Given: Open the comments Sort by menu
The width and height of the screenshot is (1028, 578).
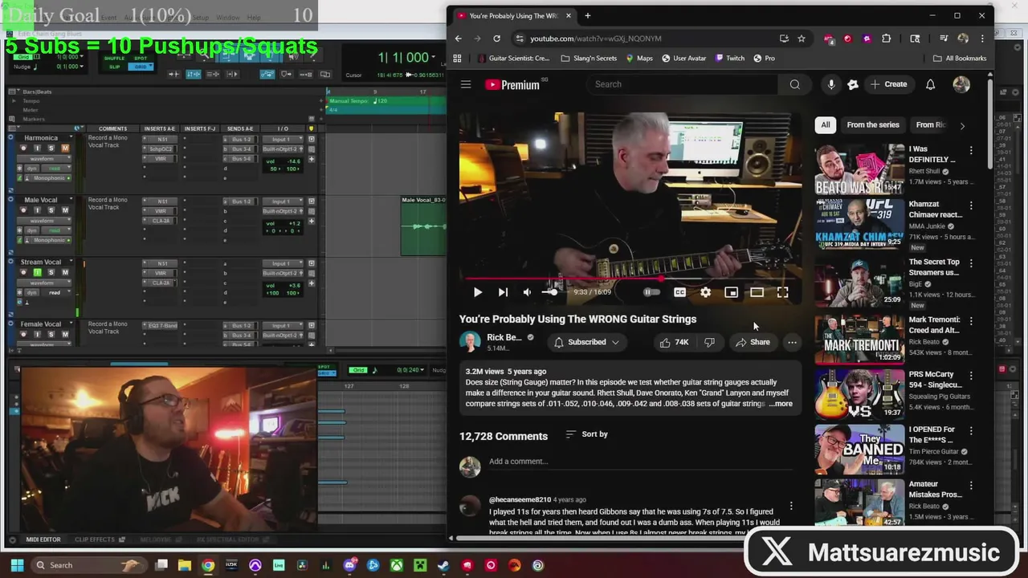Looking at the screenshot, I should point(587,434).
